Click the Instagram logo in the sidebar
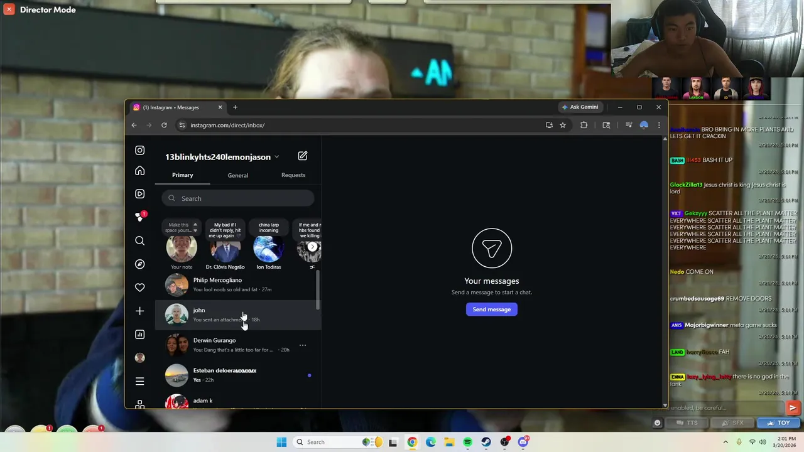Screen dimensions: 804x452 pos(139,151)
